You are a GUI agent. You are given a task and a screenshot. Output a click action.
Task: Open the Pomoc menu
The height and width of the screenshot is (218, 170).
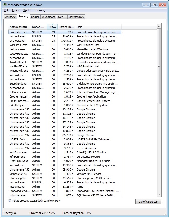click(40, 10)
